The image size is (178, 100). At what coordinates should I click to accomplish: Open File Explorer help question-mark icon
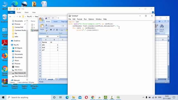point(153,12)
